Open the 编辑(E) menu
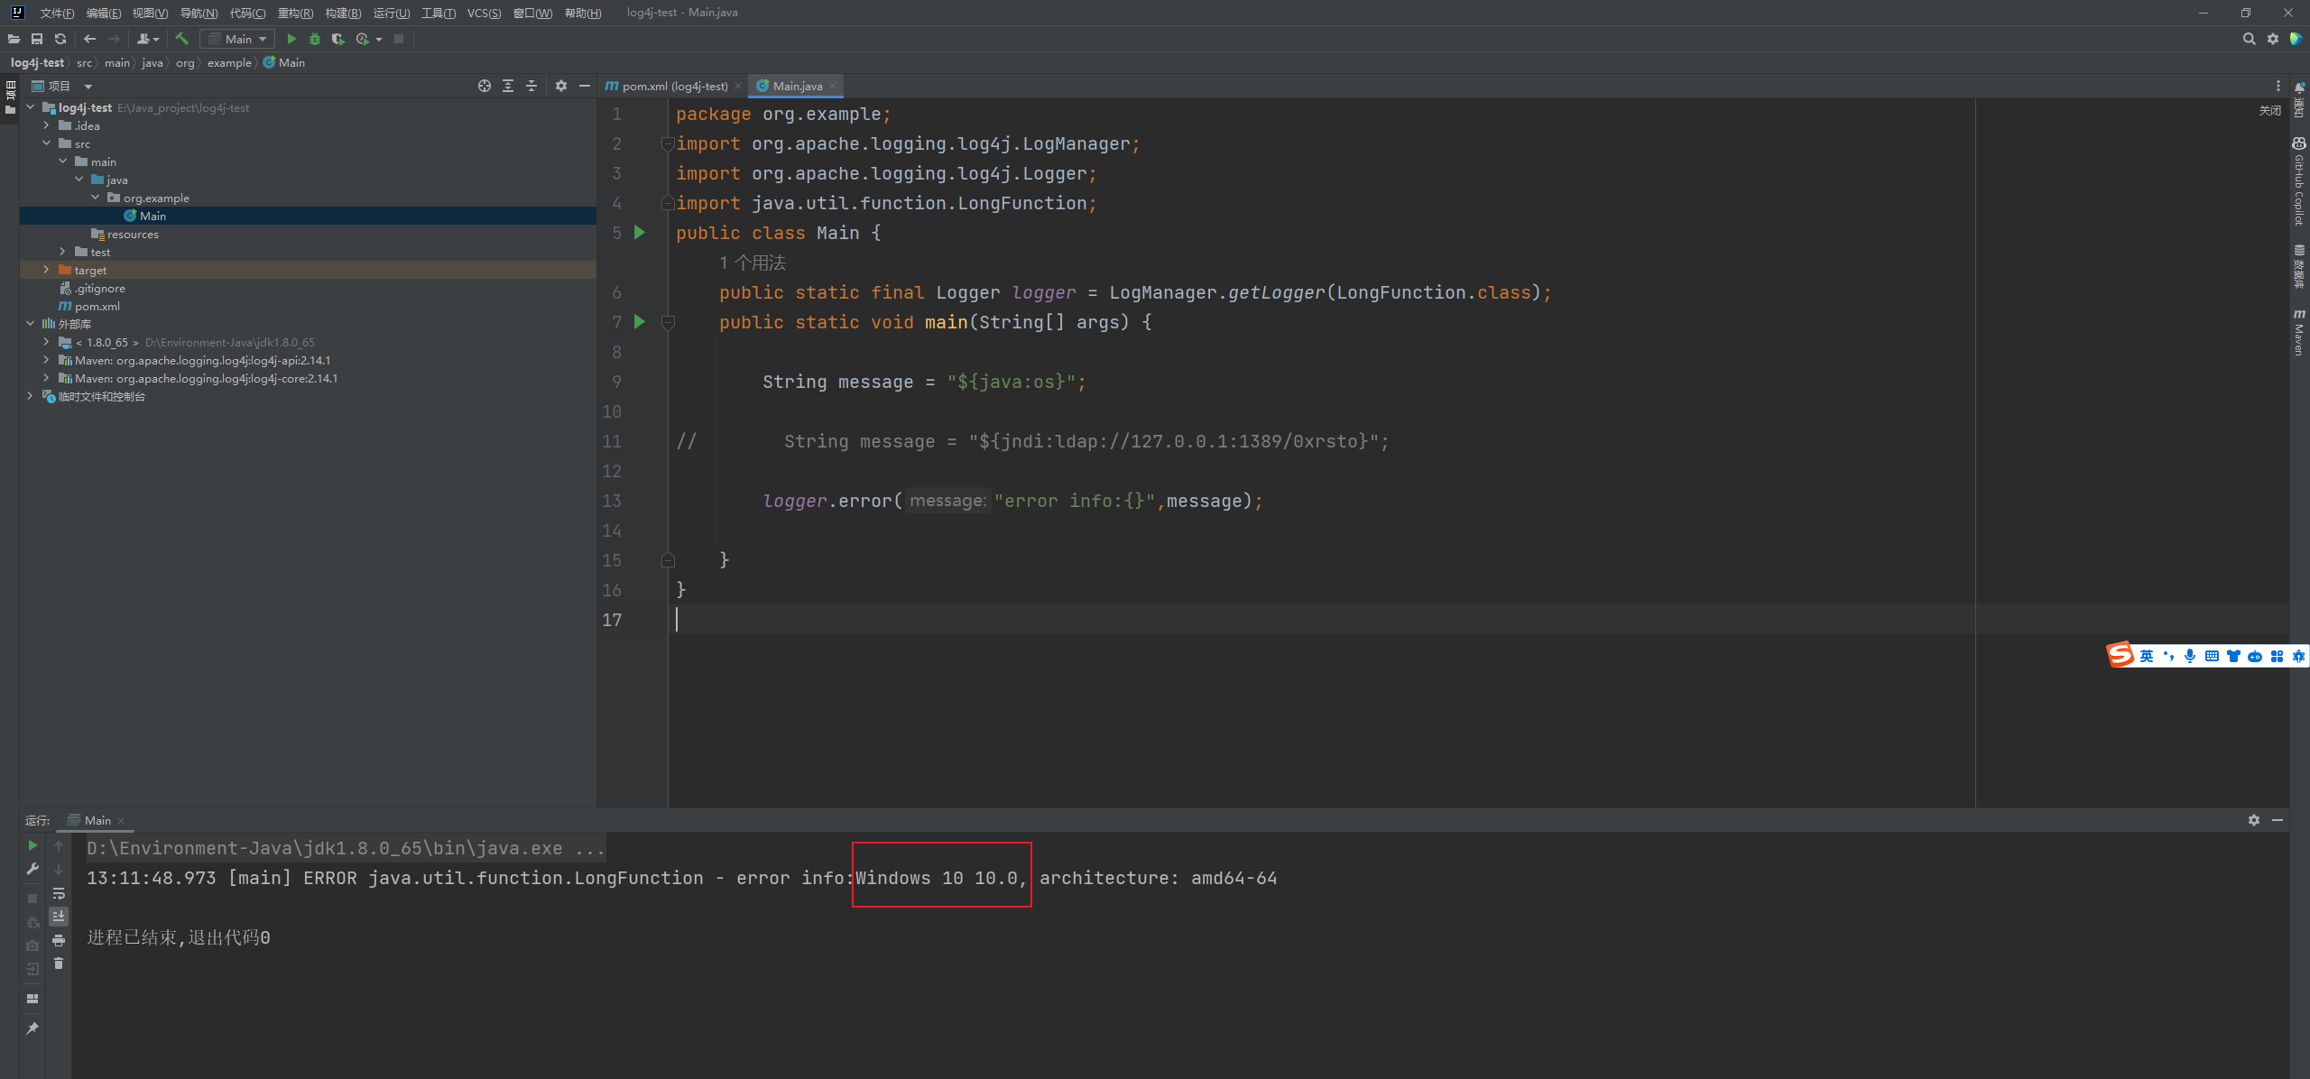 pos(103,13)
